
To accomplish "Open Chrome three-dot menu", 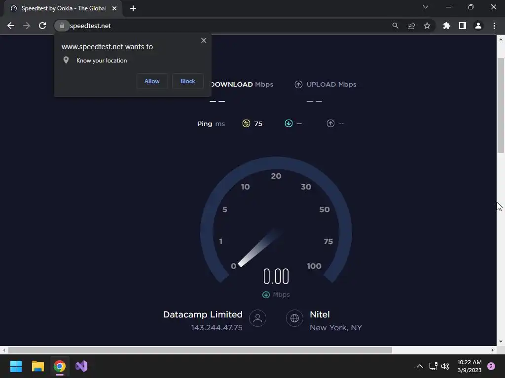I will 494,26.
